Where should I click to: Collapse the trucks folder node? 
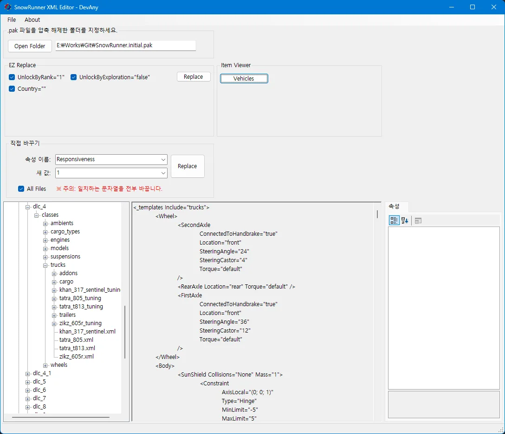[45, 265]
